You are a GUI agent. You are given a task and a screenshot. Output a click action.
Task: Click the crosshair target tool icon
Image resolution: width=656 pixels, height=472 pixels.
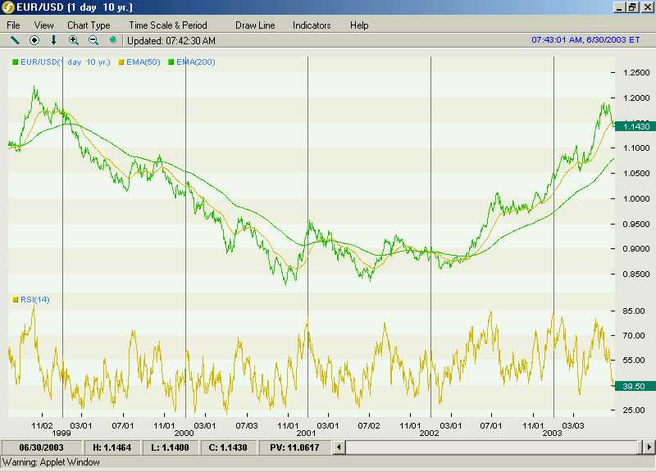tap(34, 40)
